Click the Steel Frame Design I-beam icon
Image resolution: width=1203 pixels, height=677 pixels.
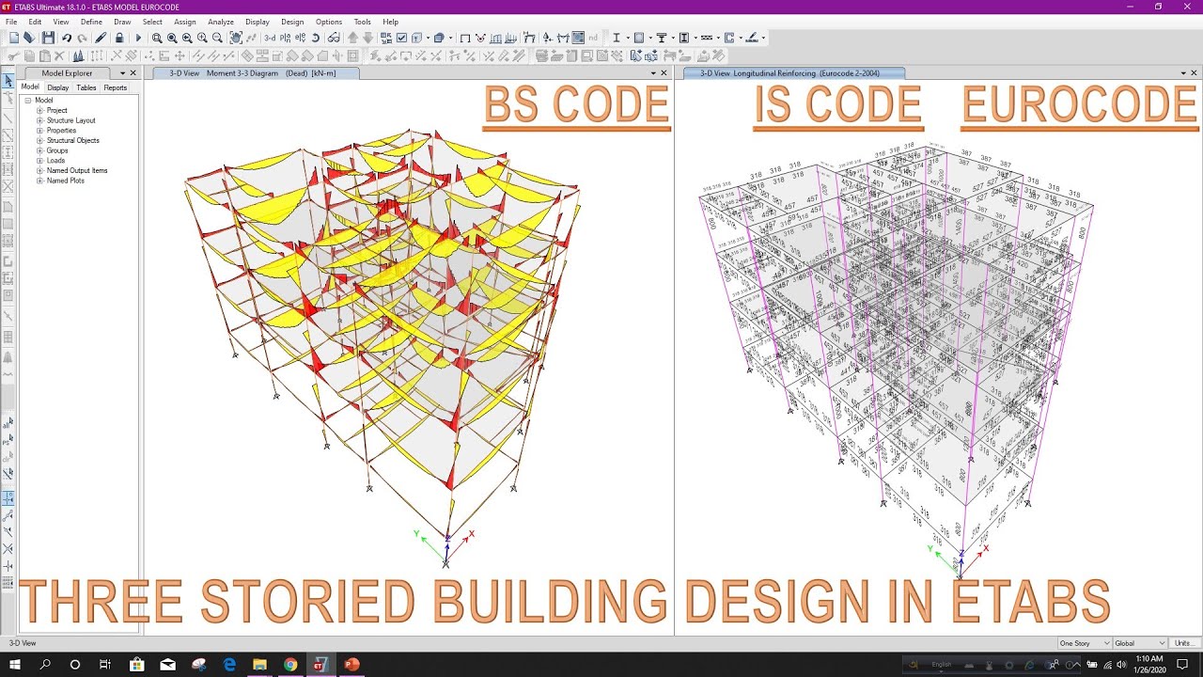click(617, 38)
